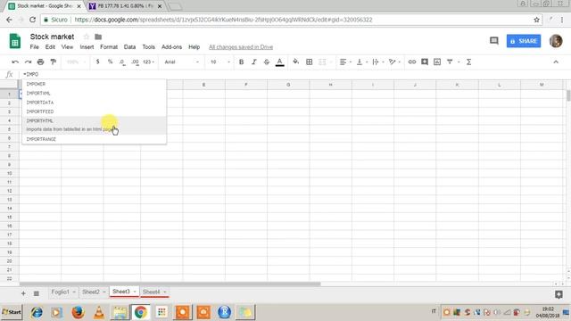The height and width of the screenshot is (321, 571).
Task: Open text rotation dropdown
Action: (394, 62)
